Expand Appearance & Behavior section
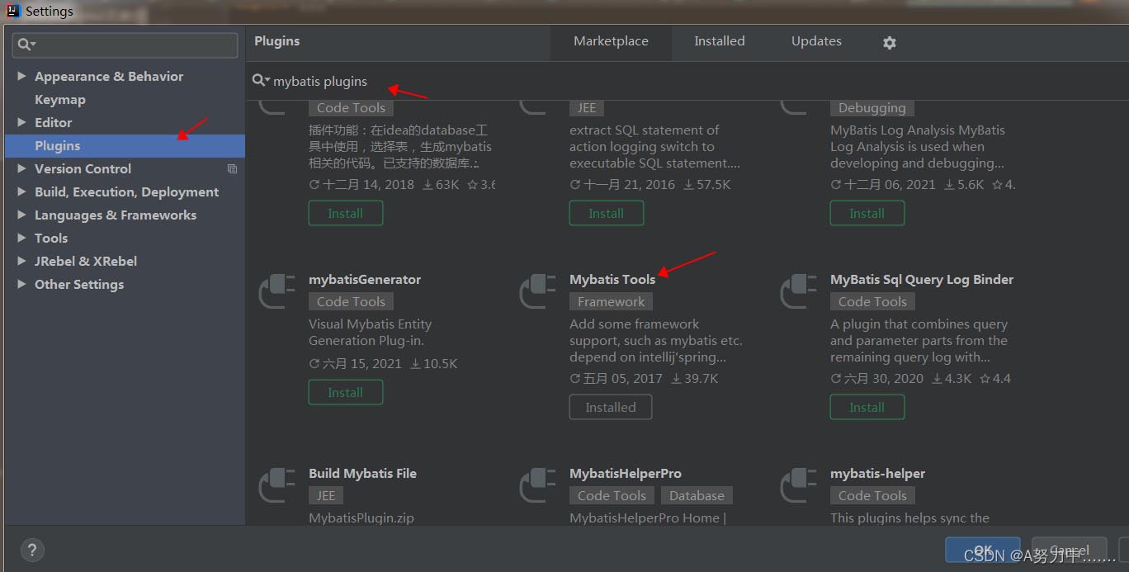 coord(21,76)
